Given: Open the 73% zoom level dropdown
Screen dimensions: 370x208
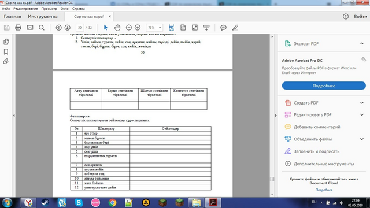Looking at the screenshot, I should 154,28.
